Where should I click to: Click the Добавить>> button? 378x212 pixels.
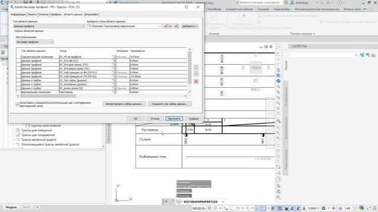point(190,26)
